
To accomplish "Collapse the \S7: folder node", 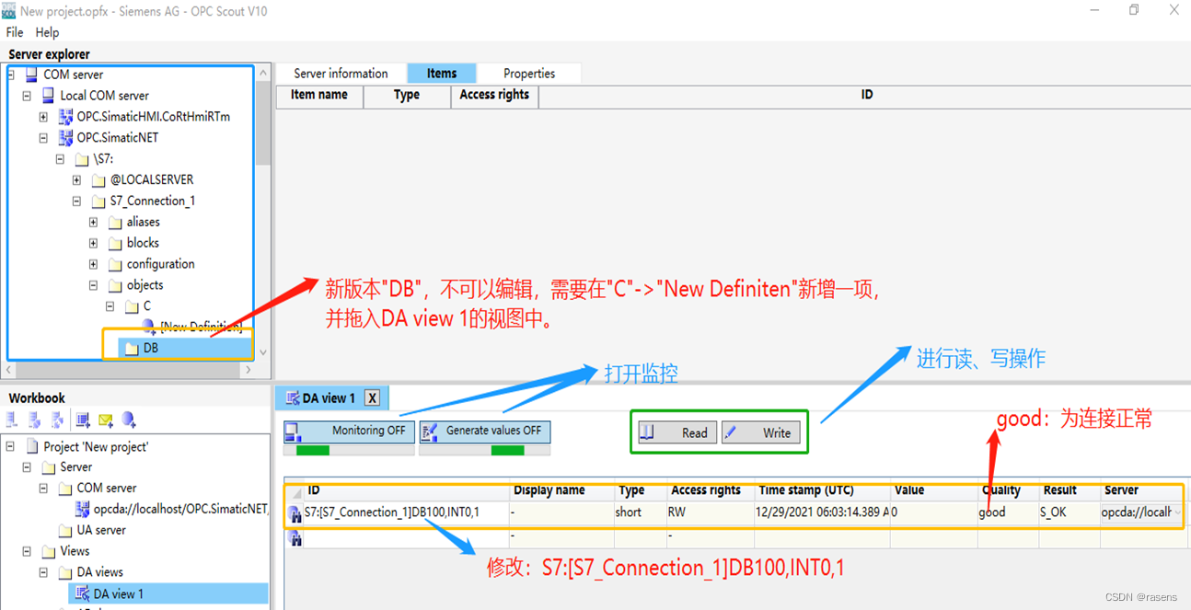I will click(x=60, y=159).
